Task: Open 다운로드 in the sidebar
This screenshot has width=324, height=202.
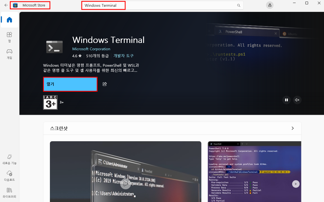Action: 9,176
